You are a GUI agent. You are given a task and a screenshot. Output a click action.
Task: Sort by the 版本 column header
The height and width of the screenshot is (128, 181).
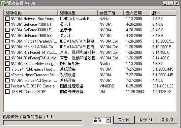click(x=163, y=13)
